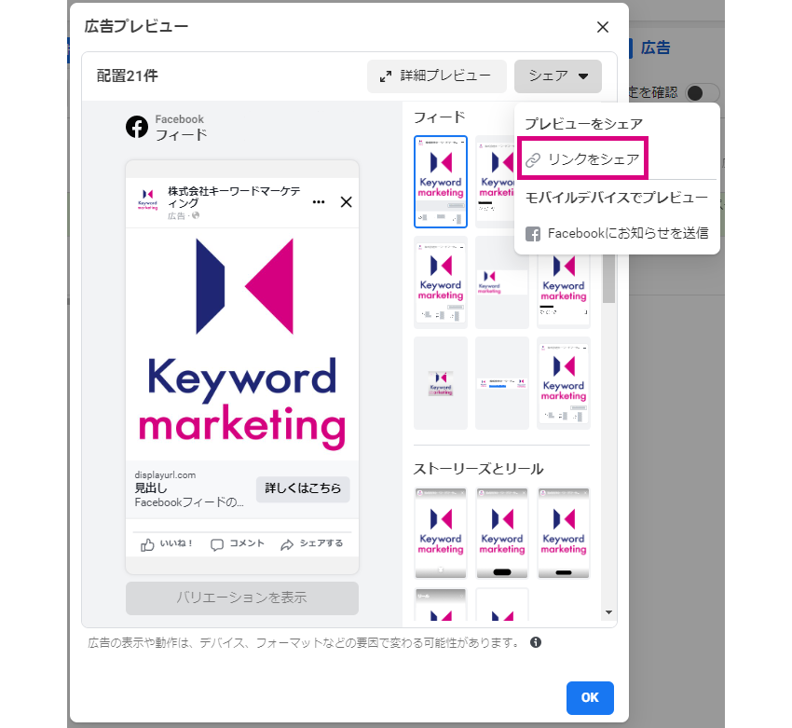Select モバイルデバイスでプレビュー menu entry
The image size is (792, 728).
pyautogui.click(x=617, y=198)
